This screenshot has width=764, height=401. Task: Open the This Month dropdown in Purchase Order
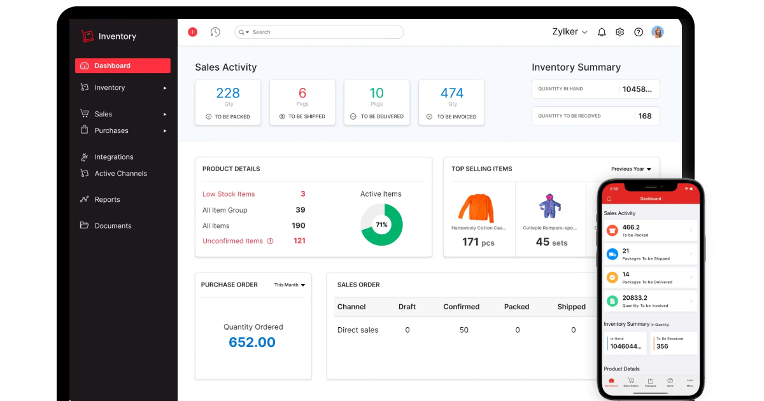coord(288,285)
